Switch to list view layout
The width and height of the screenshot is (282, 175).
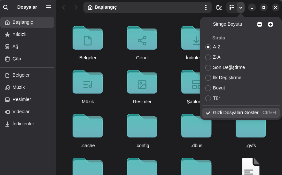[x=232, y=7]
